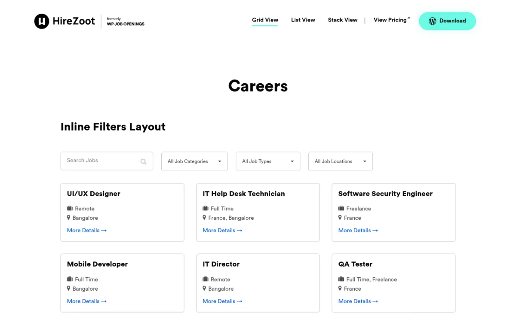
Task: Click the WordPress icon in Download button
Action: coord(433,21)
